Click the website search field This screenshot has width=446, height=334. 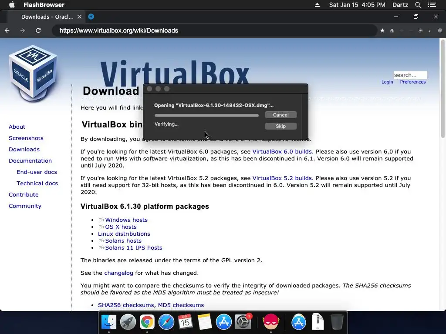coord(410,75)
